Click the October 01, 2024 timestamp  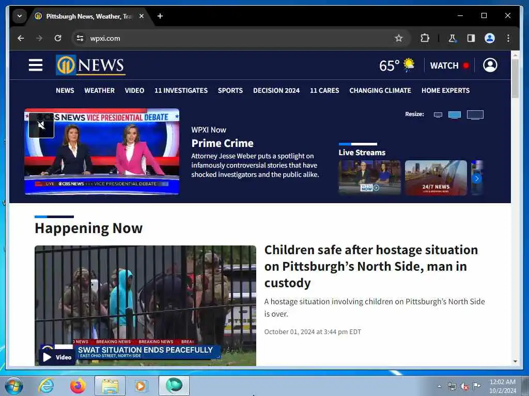click(x=313, y=332)
